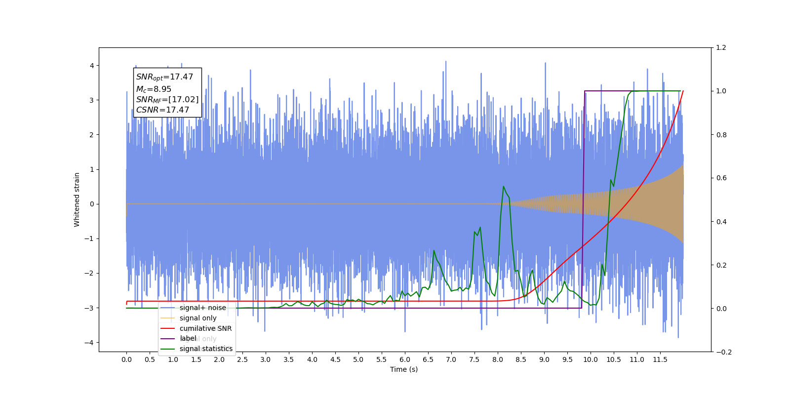The width and height of the screenshot is (790, 395).
Task: Click the 3.0 tick on the Time axis
Action: click(x=266, y=359)
